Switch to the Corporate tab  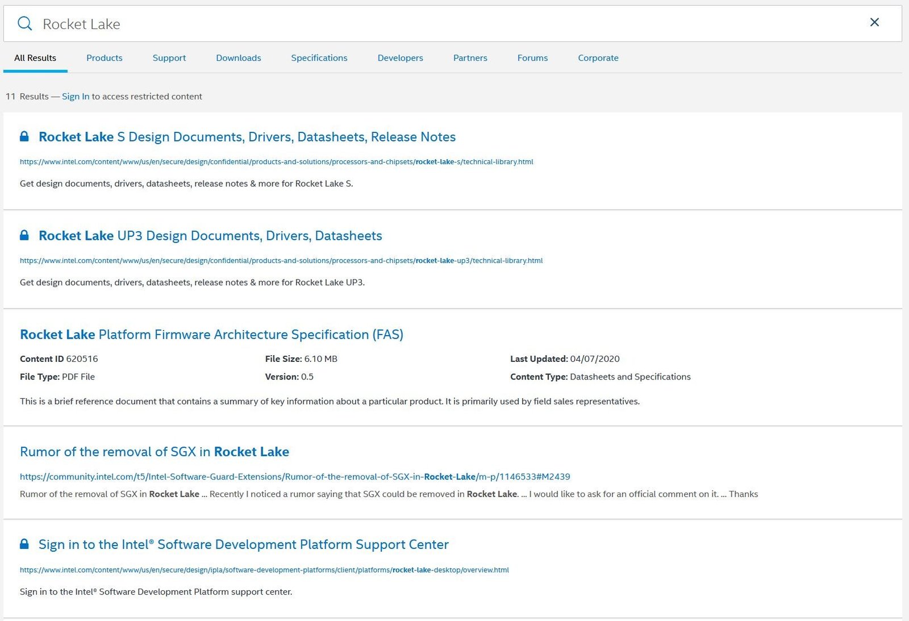coord(598,58)
